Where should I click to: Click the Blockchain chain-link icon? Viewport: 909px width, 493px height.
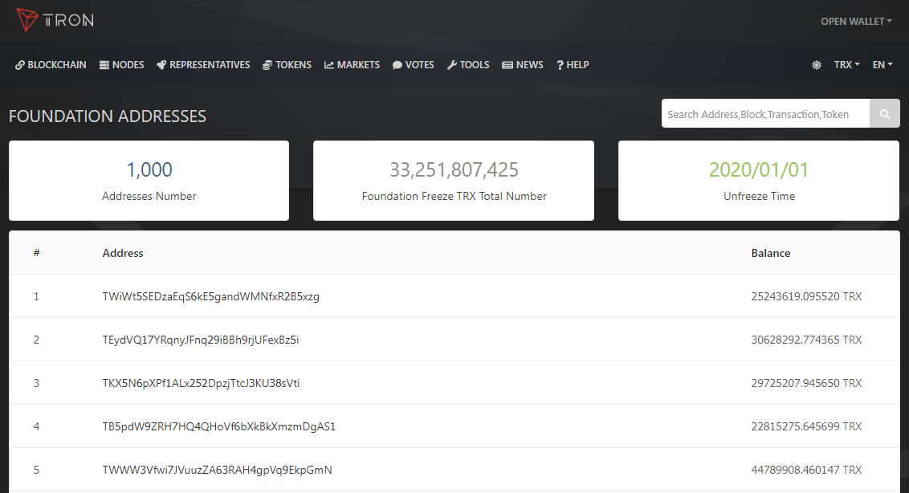coord(20,65)
